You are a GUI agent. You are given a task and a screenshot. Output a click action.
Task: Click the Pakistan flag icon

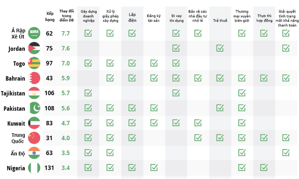(34, 108)
